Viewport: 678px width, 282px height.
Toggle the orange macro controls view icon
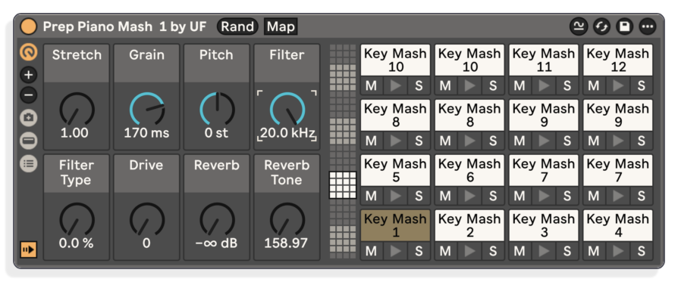(29, 52)
